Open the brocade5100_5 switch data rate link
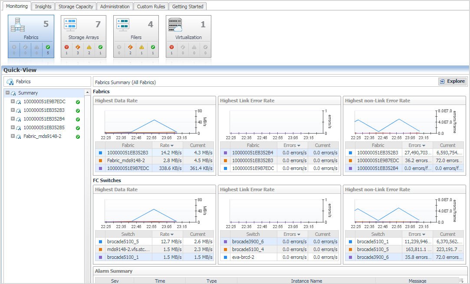The height and width of the screenshot is (284, 470). click(x=123, y=242)
